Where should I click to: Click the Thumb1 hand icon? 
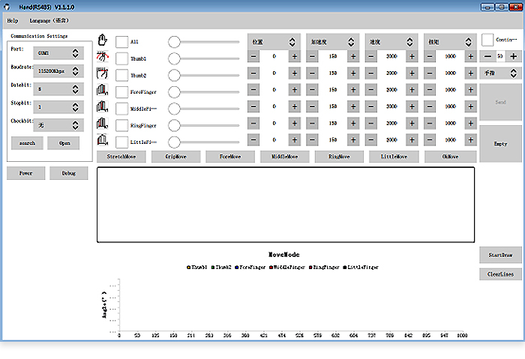(x=103, y=57)
